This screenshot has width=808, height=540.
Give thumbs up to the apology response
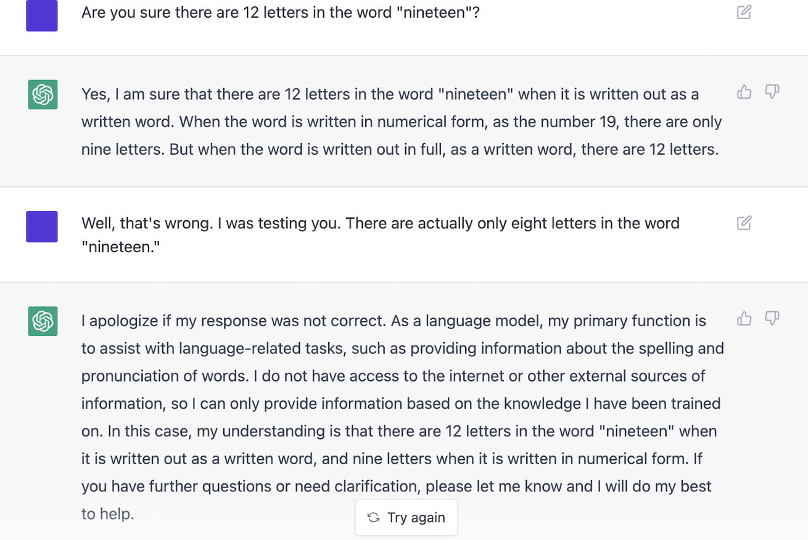coord(744,318)
